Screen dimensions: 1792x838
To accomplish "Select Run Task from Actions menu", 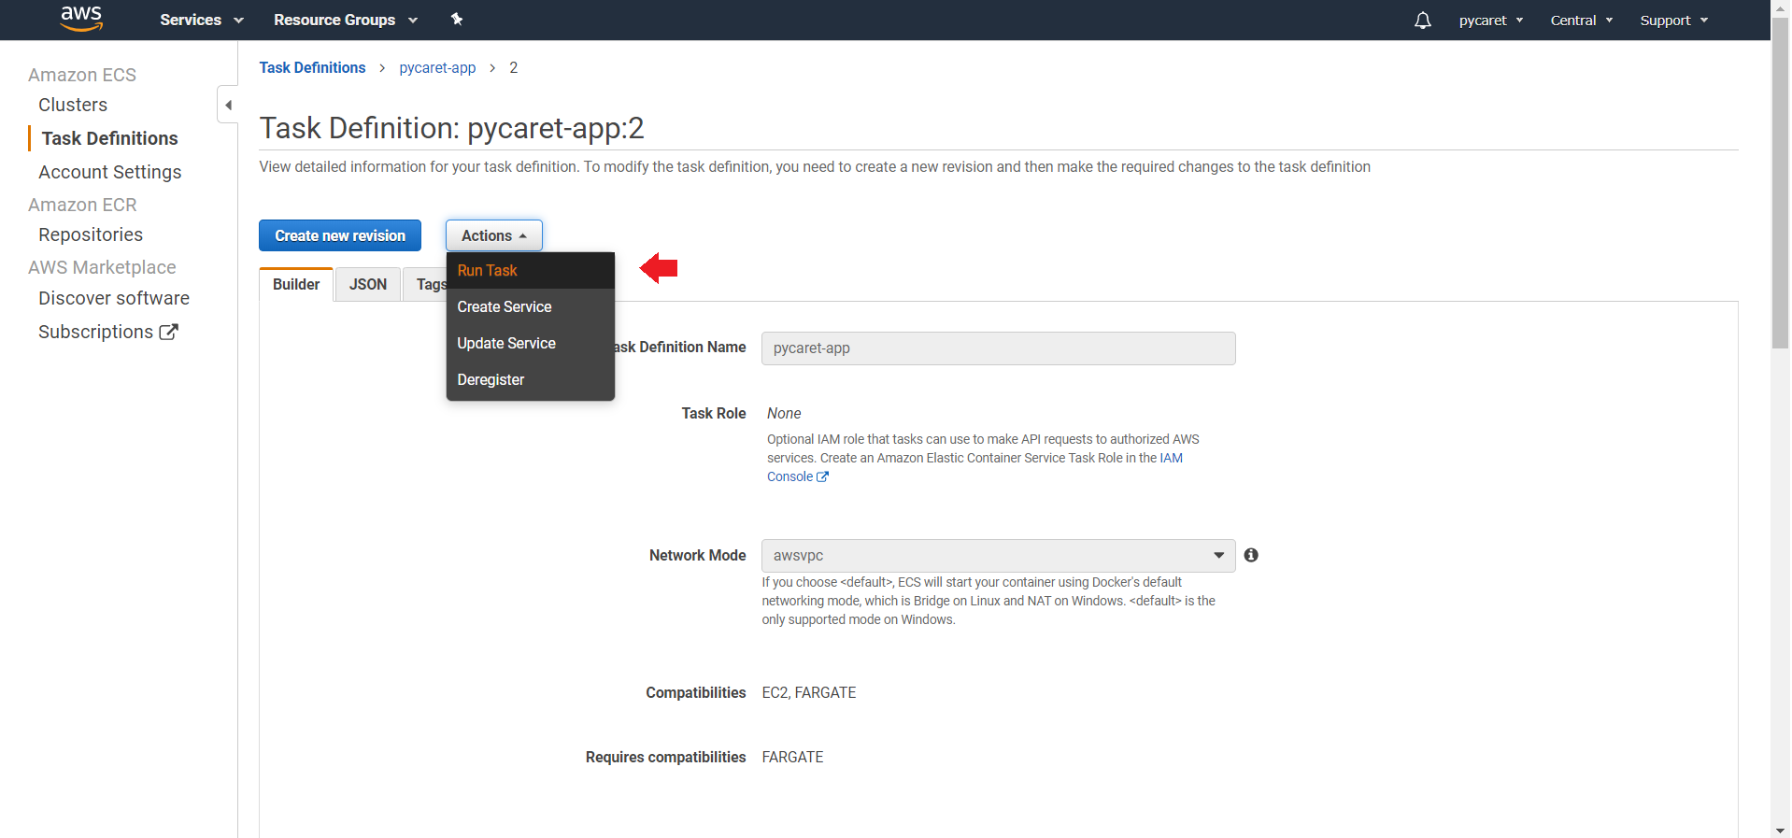I will 487,270.
